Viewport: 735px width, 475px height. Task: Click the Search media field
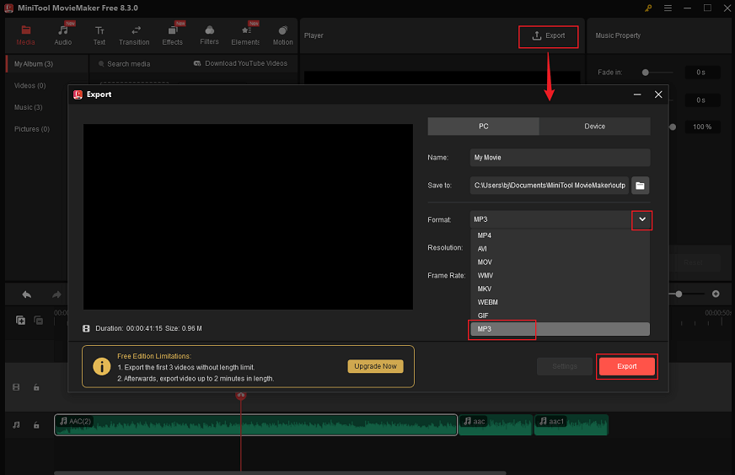pos(128,64)
